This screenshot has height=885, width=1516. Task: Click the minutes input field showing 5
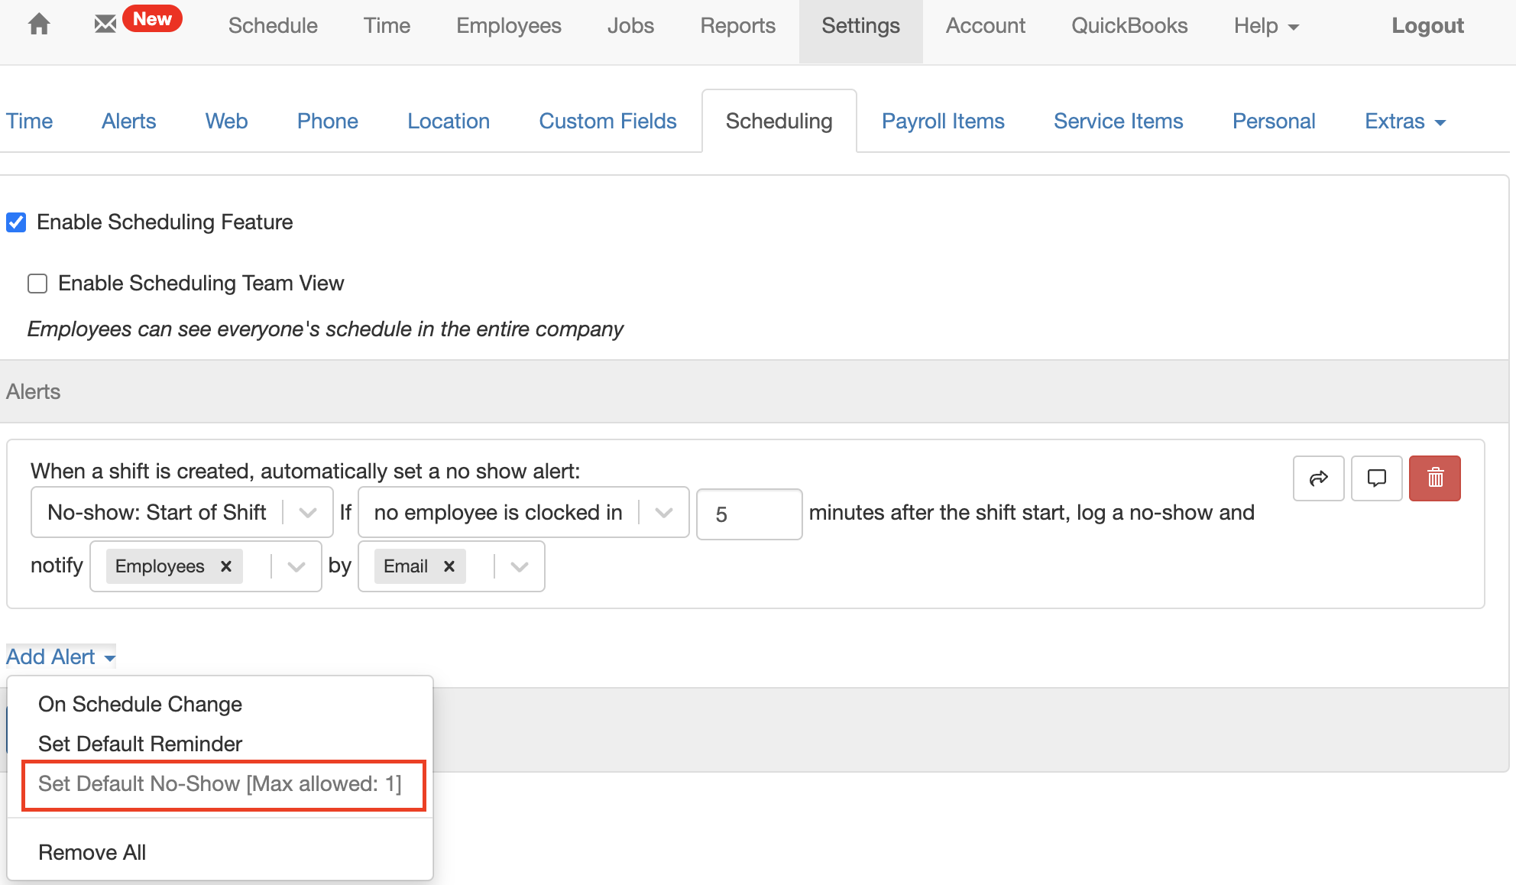point(749,514)
